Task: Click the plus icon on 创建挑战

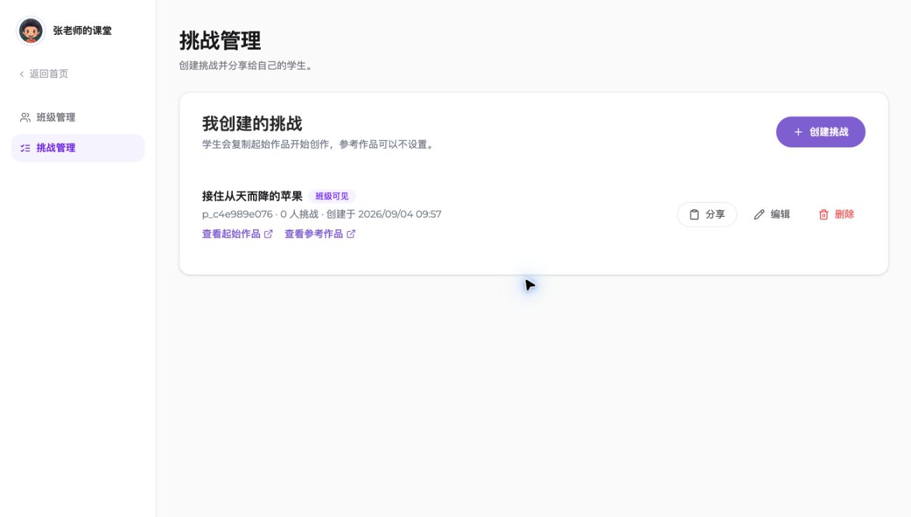Action: click(x=798, y=132)
